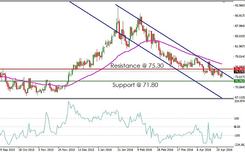Click the 79.014 price axis label

tap(240, 56)
